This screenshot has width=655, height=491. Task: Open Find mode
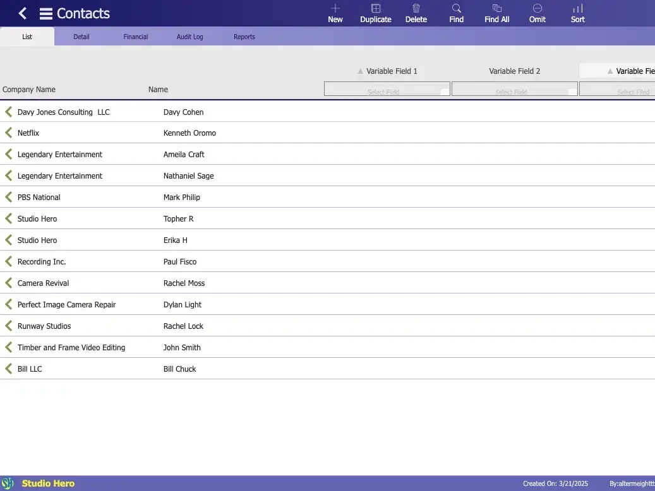456,14
